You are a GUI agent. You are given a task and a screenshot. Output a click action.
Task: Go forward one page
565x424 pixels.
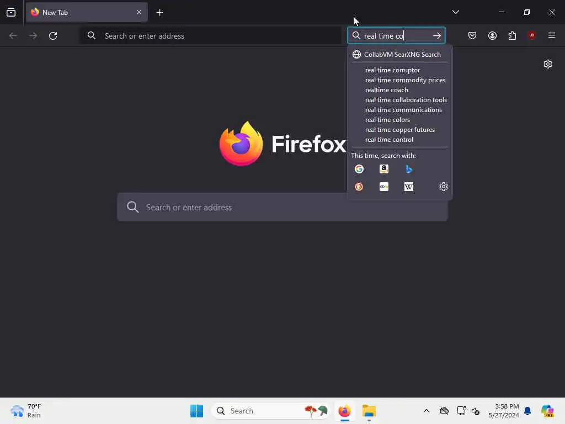[33, 36]
